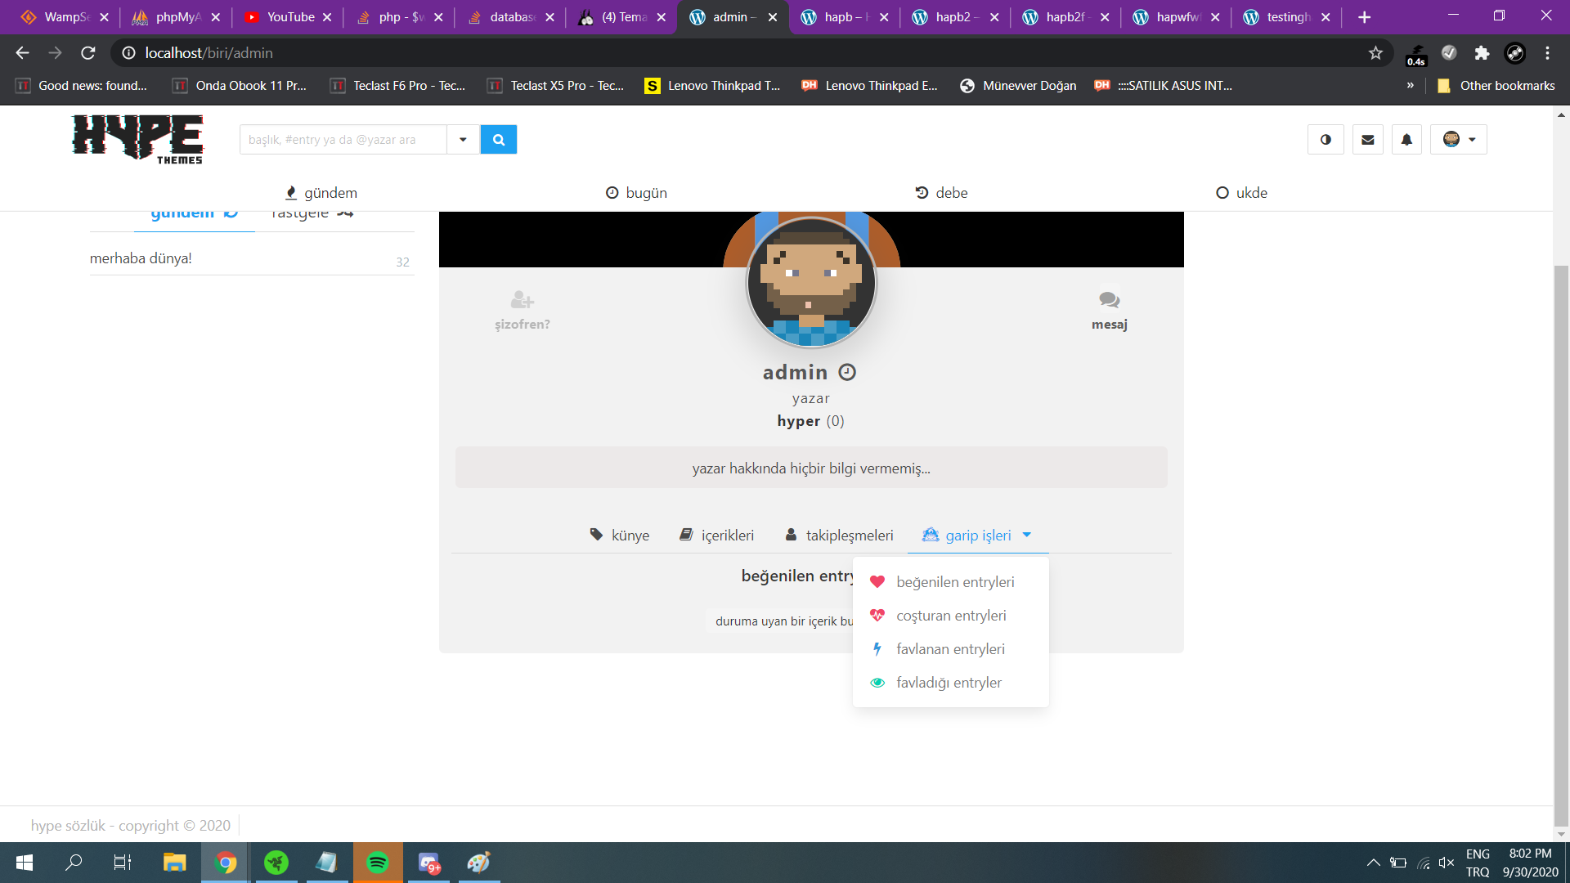Image resolution: width=1570 pixels, height=883 pixels.
Task: Open Other bookmarks folder
Action: 1496,86
